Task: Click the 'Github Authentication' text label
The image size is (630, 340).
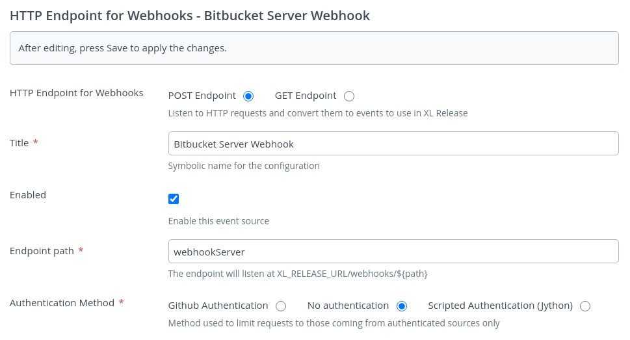Action: pos(218,306)
